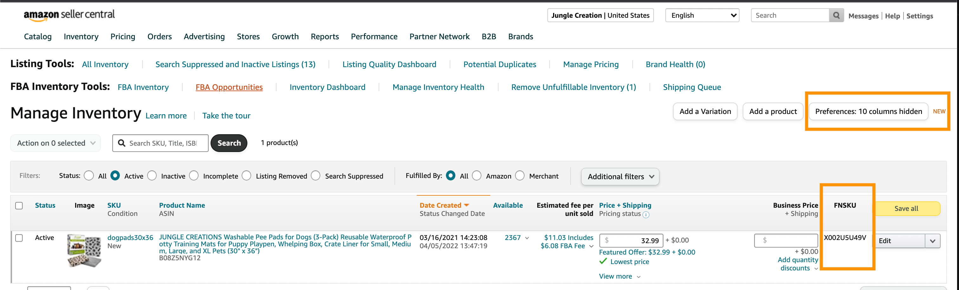Tick the checkbox for the dogpads30x36 row
This screenshot has height=290, width=959.
click(19, 238)
